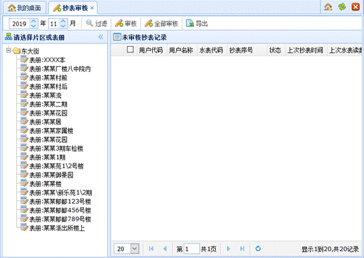This screenshot has width=364, height=258.
Task: Click the 状态 column header
Action: coord(275,50)
